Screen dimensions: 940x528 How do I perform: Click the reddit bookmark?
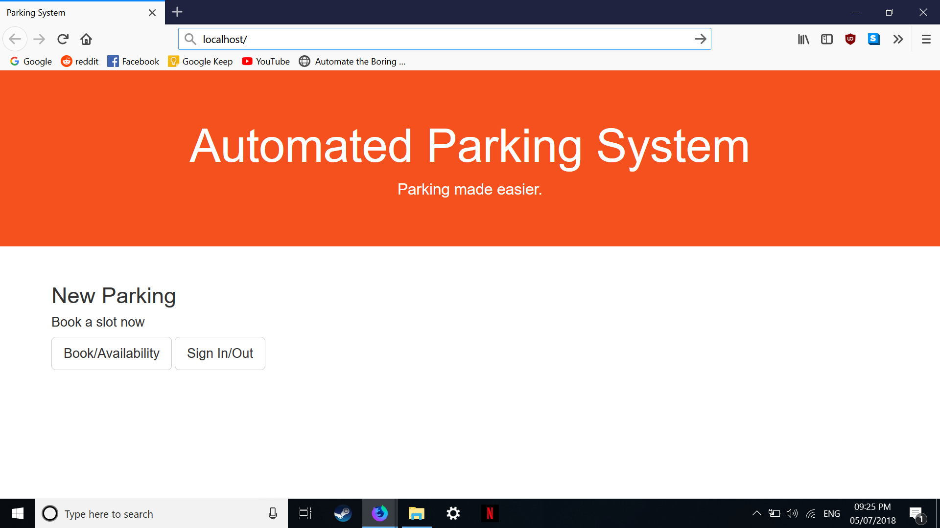78,61
